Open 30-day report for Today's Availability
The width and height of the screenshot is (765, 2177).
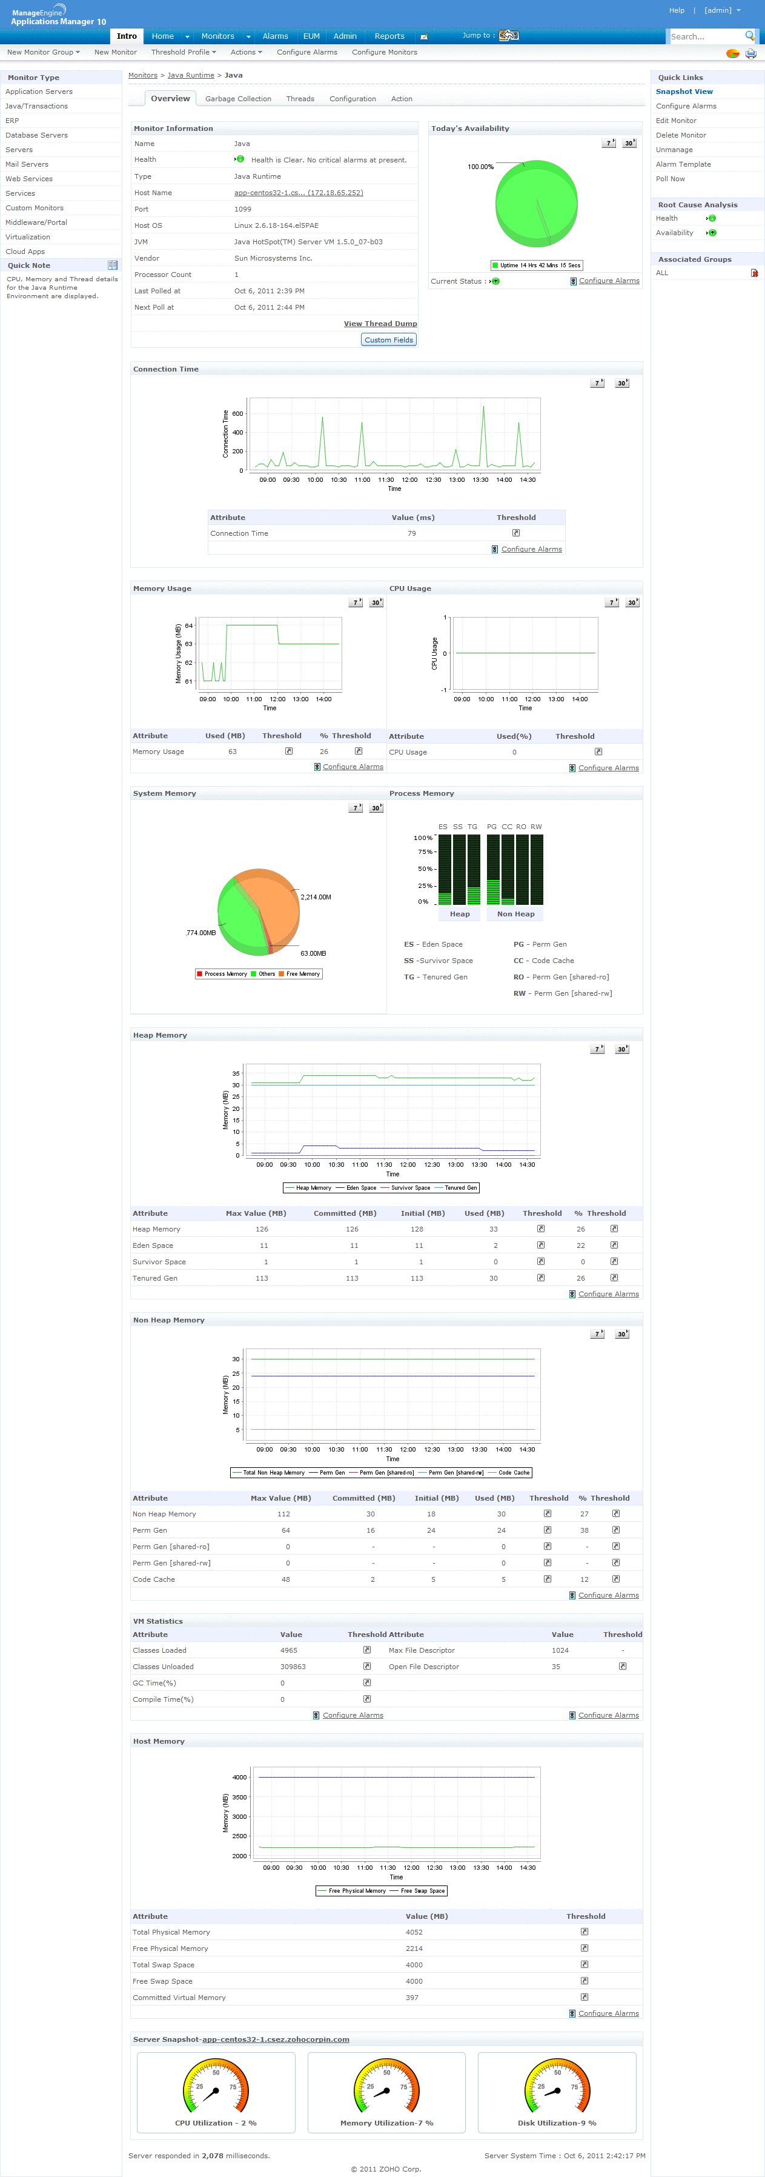[x=629, y=143]
